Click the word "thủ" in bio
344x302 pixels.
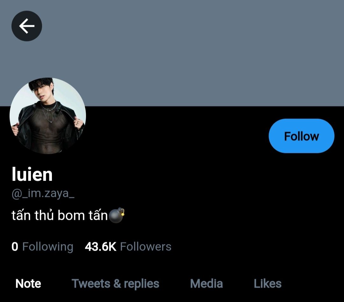click(x=44, y=216)
